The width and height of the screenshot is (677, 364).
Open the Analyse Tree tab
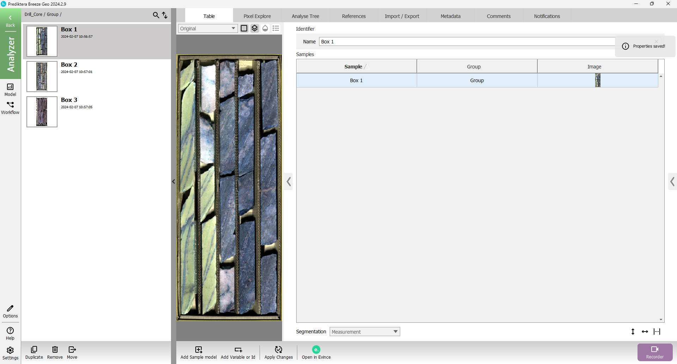(305, 16)
